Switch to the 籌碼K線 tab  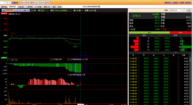[4, 7]
